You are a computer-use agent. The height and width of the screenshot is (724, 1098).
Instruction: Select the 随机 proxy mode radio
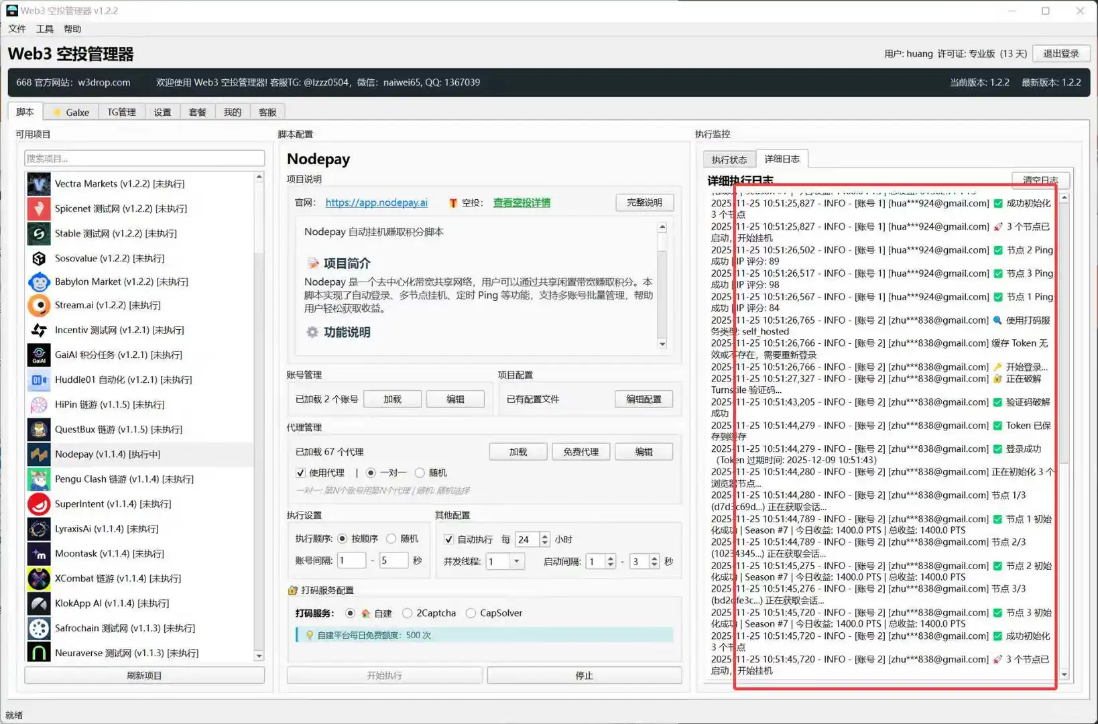tap(420, 473)
